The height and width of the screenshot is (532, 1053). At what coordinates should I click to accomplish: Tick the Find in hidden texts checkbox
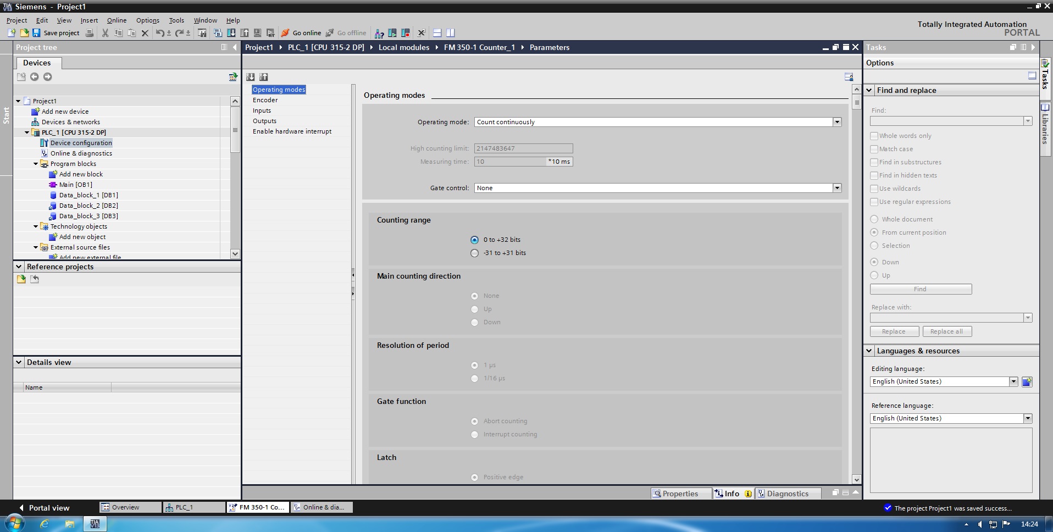pos(874,175)
